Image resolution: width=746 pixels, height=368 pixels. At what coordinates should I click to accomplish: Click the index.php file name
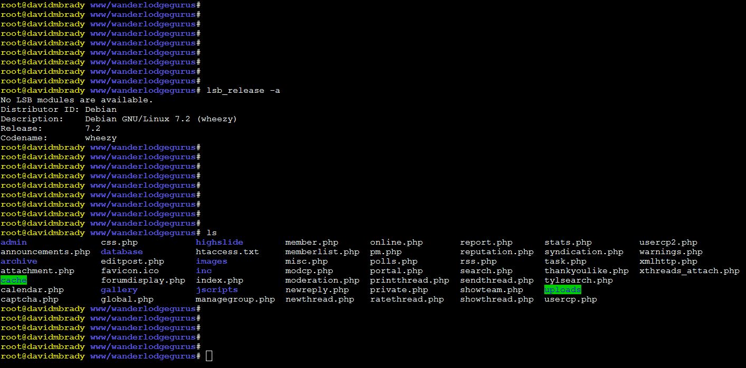(219, 280)
